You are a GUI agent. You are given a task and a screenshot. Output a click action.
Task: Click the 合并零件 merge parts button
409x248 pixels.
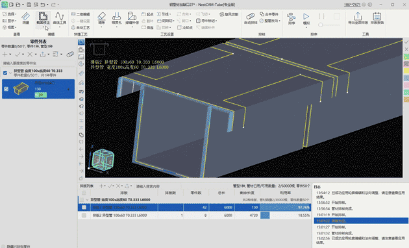[x=269, y=14]
